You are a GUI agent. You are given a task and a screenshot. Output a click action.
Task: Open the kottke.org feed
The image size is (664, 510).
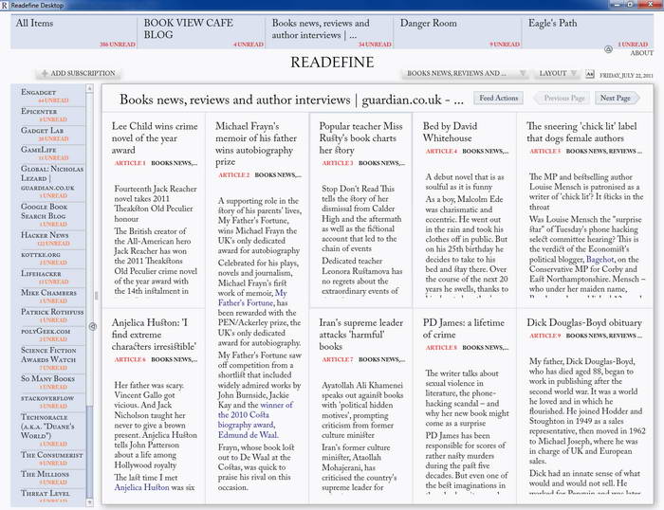click(48, 258)
